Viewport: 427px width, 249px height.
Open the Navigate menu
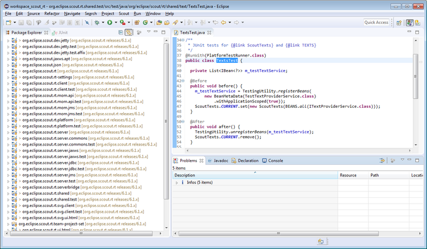(x=72, y=14)
